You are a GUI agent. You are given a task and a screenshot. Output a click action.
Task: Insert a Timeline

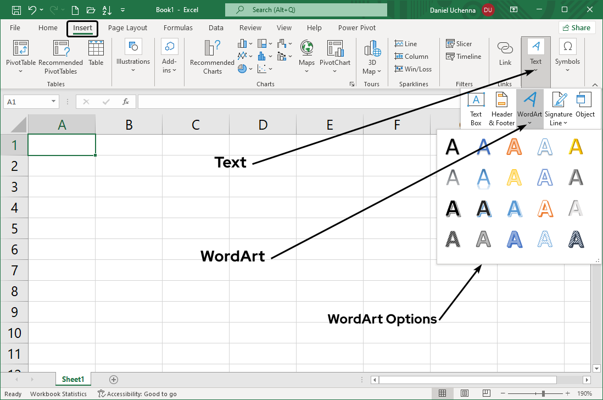coord(463,56)
